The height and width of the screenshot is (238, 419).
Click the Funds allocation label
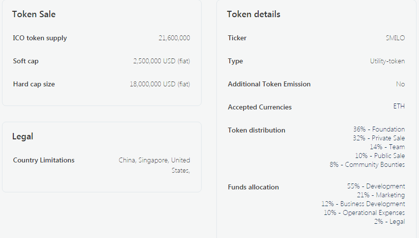click(x=253, y=187)
